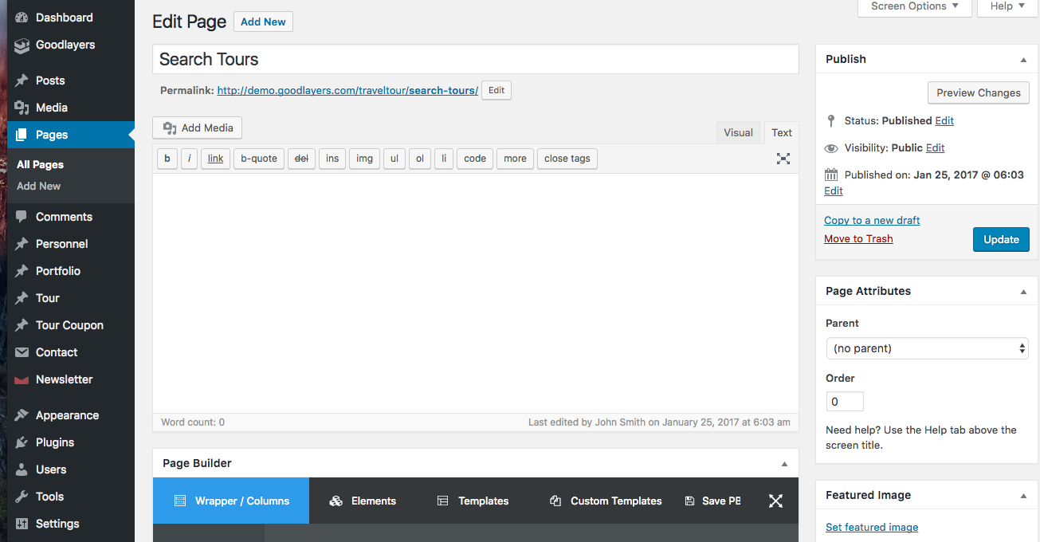Open Goodlayers from sidebar menu
The image size is (1040, 542).
click(65, 45)
